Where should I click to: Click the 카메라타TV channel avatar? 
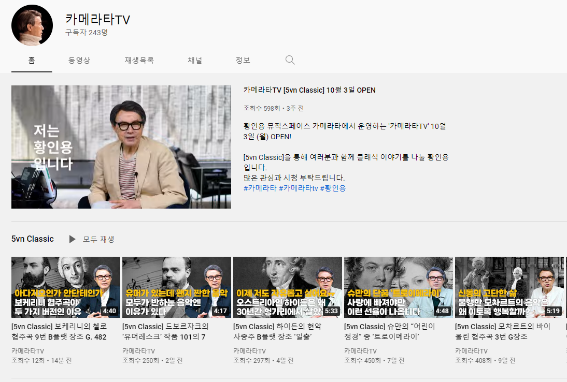coord(32,25)
